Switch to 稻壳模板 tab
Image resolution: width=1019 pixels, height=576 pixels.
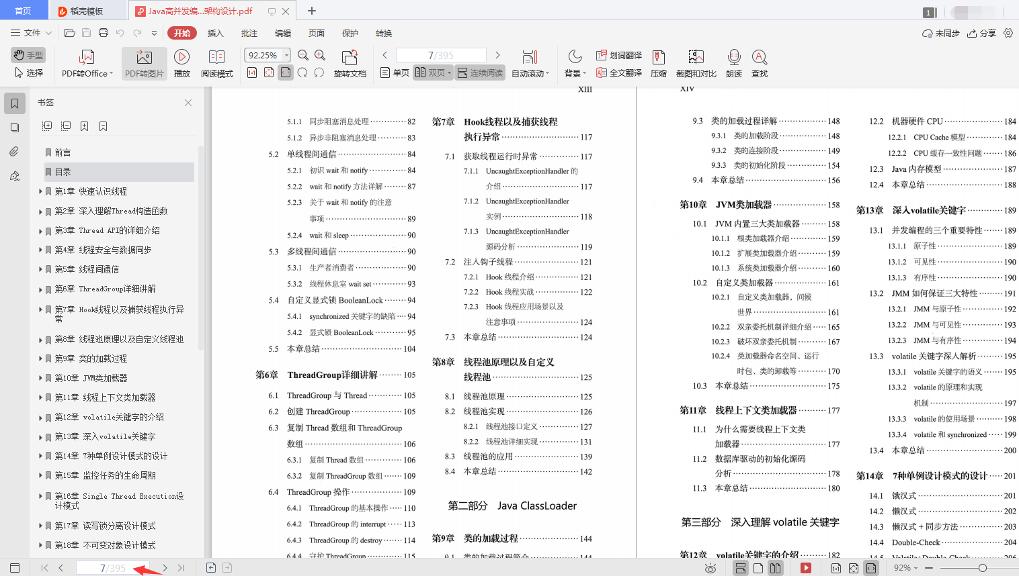pos(87,11)
